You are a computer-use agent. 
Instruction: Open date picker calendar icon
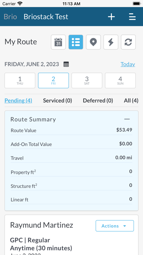tap(66, 64)
